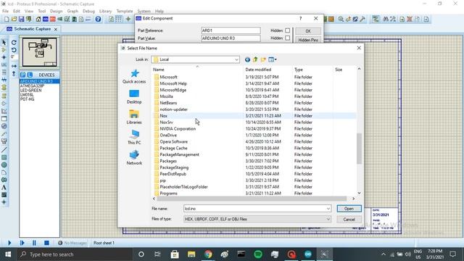Click the Date modified column header
The image size is (464, 261).
[x=258, y=70]
